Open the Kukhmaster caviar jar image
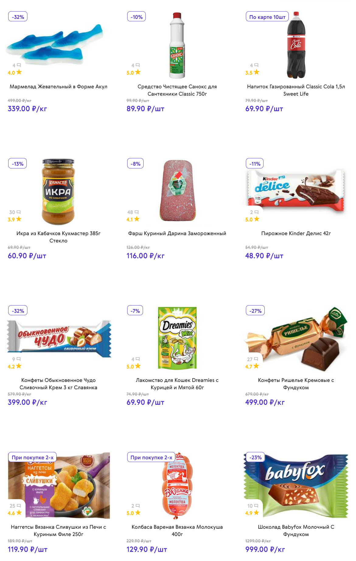 pos(58,191)
